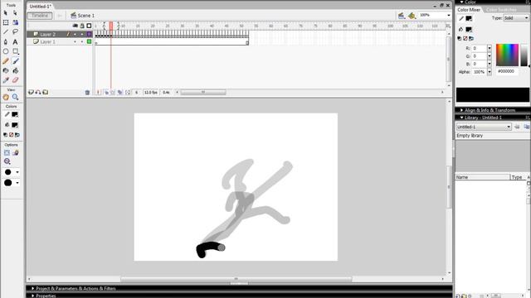
Task: Select the Untitled-1 document tab
Action: pos(40,7)
